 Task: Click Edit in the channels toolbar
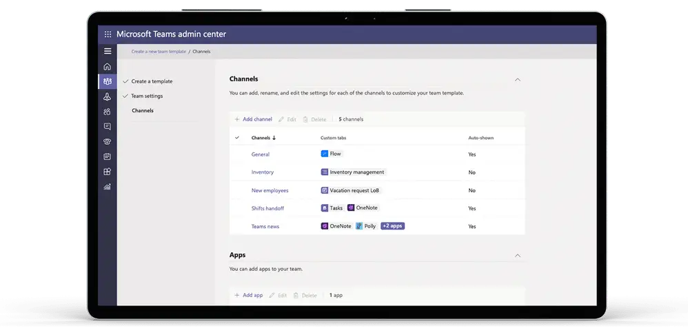(x=287, y=119)
